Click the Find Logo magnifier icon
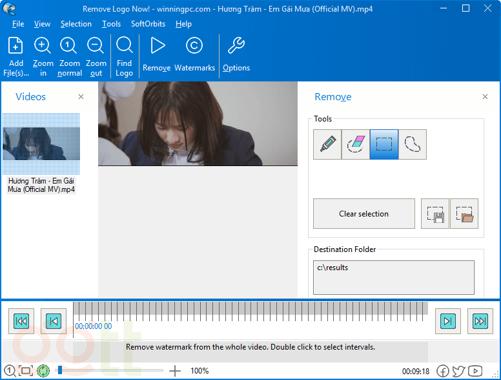 [125, 56]
